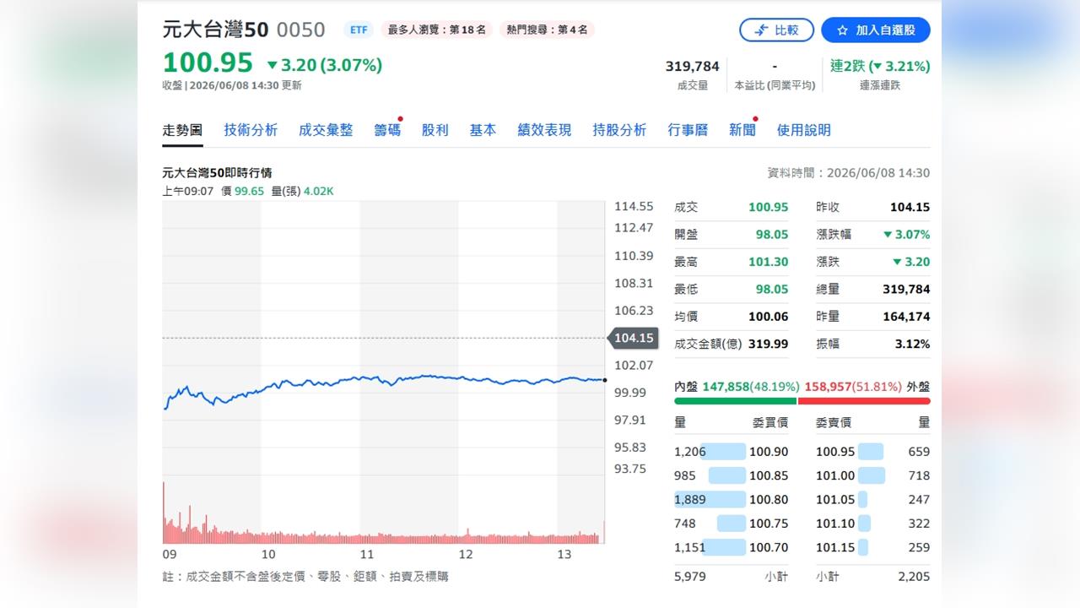Screen dimensions: 1080x608
Task: Click bid volume 1,889 at 100.80
Action: (690, 499)
